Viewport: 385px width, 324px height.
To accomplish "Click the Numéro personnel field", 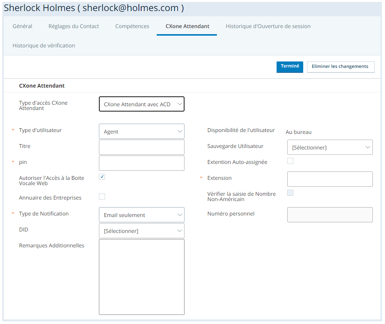I will click(x=330, y=215).
